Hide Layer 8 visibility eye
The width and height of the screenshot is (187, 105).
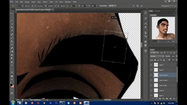pos(151,90)
